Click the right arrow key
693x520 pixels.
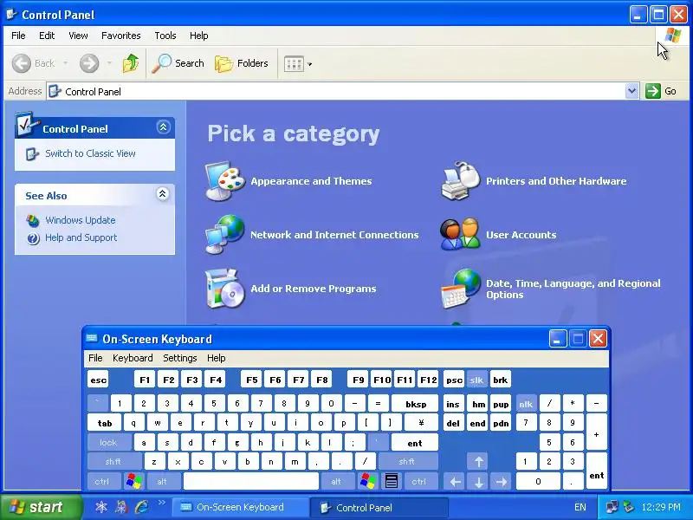(x=502, y=481)
